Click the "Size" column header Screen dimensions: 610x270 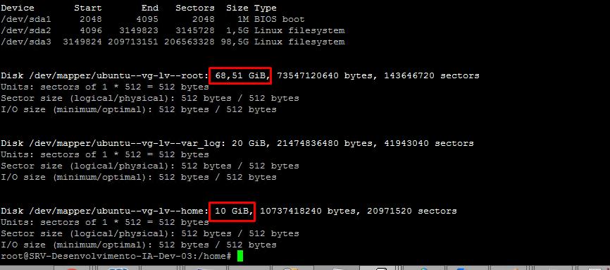237,8
